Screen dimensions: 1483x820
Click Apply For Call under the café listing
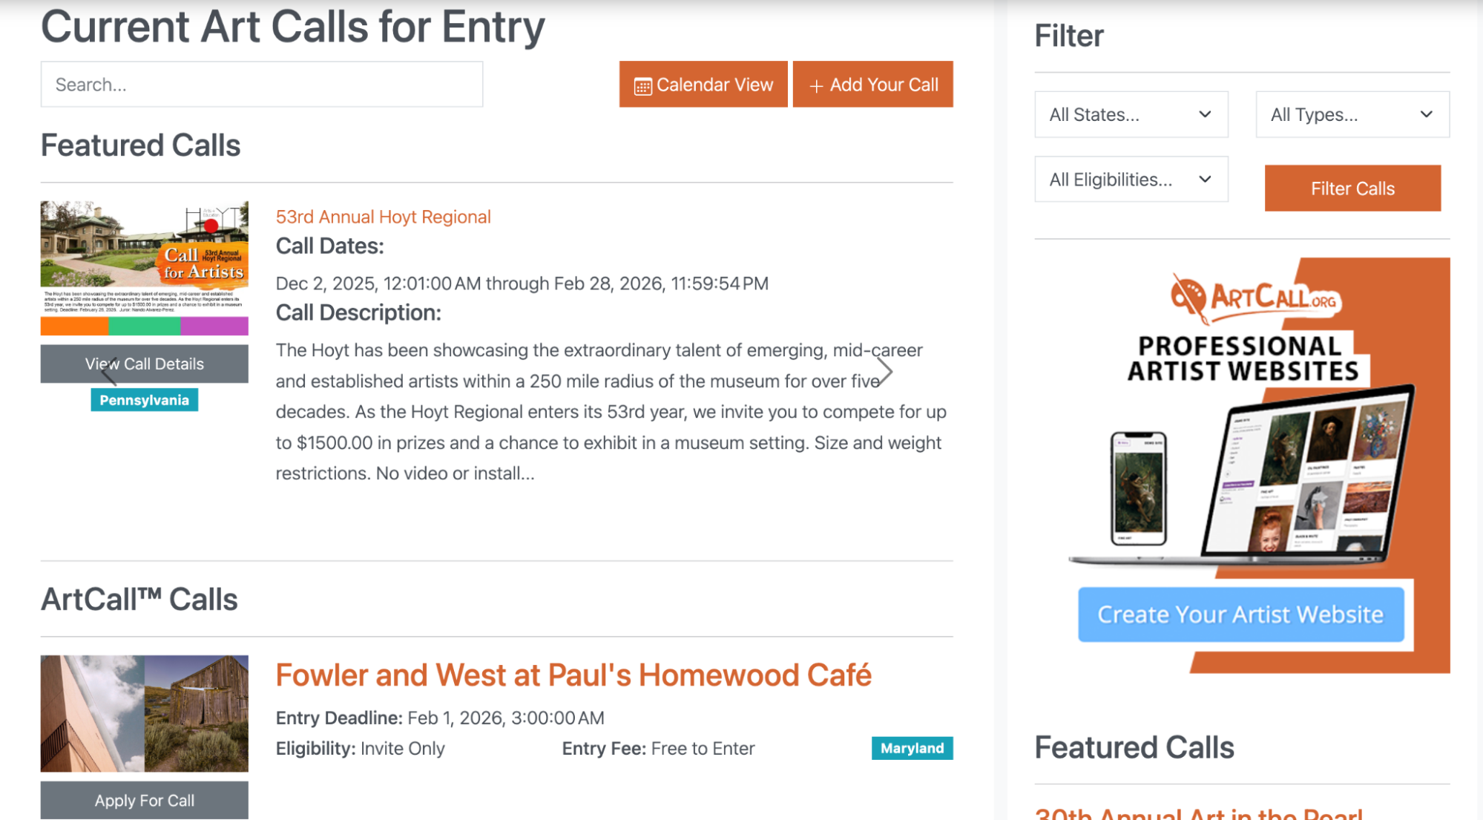(x=144, y=800)
